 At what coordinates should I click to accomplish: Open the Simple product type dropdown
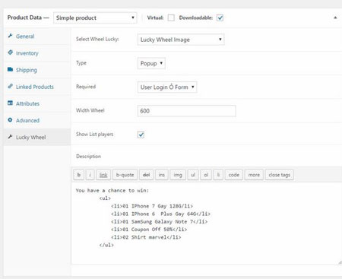tap(95, 17)
